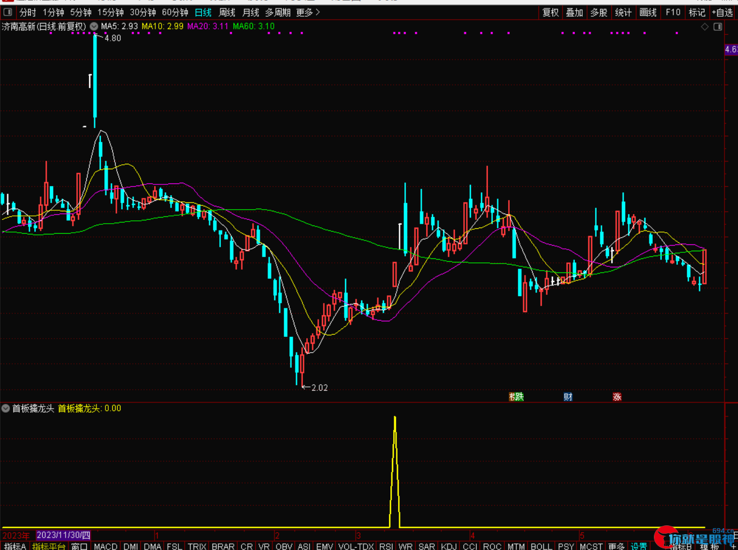Click the MA5: 2.93 label
The height and width of the screenshot is (550, 738).
pos(119,26)
